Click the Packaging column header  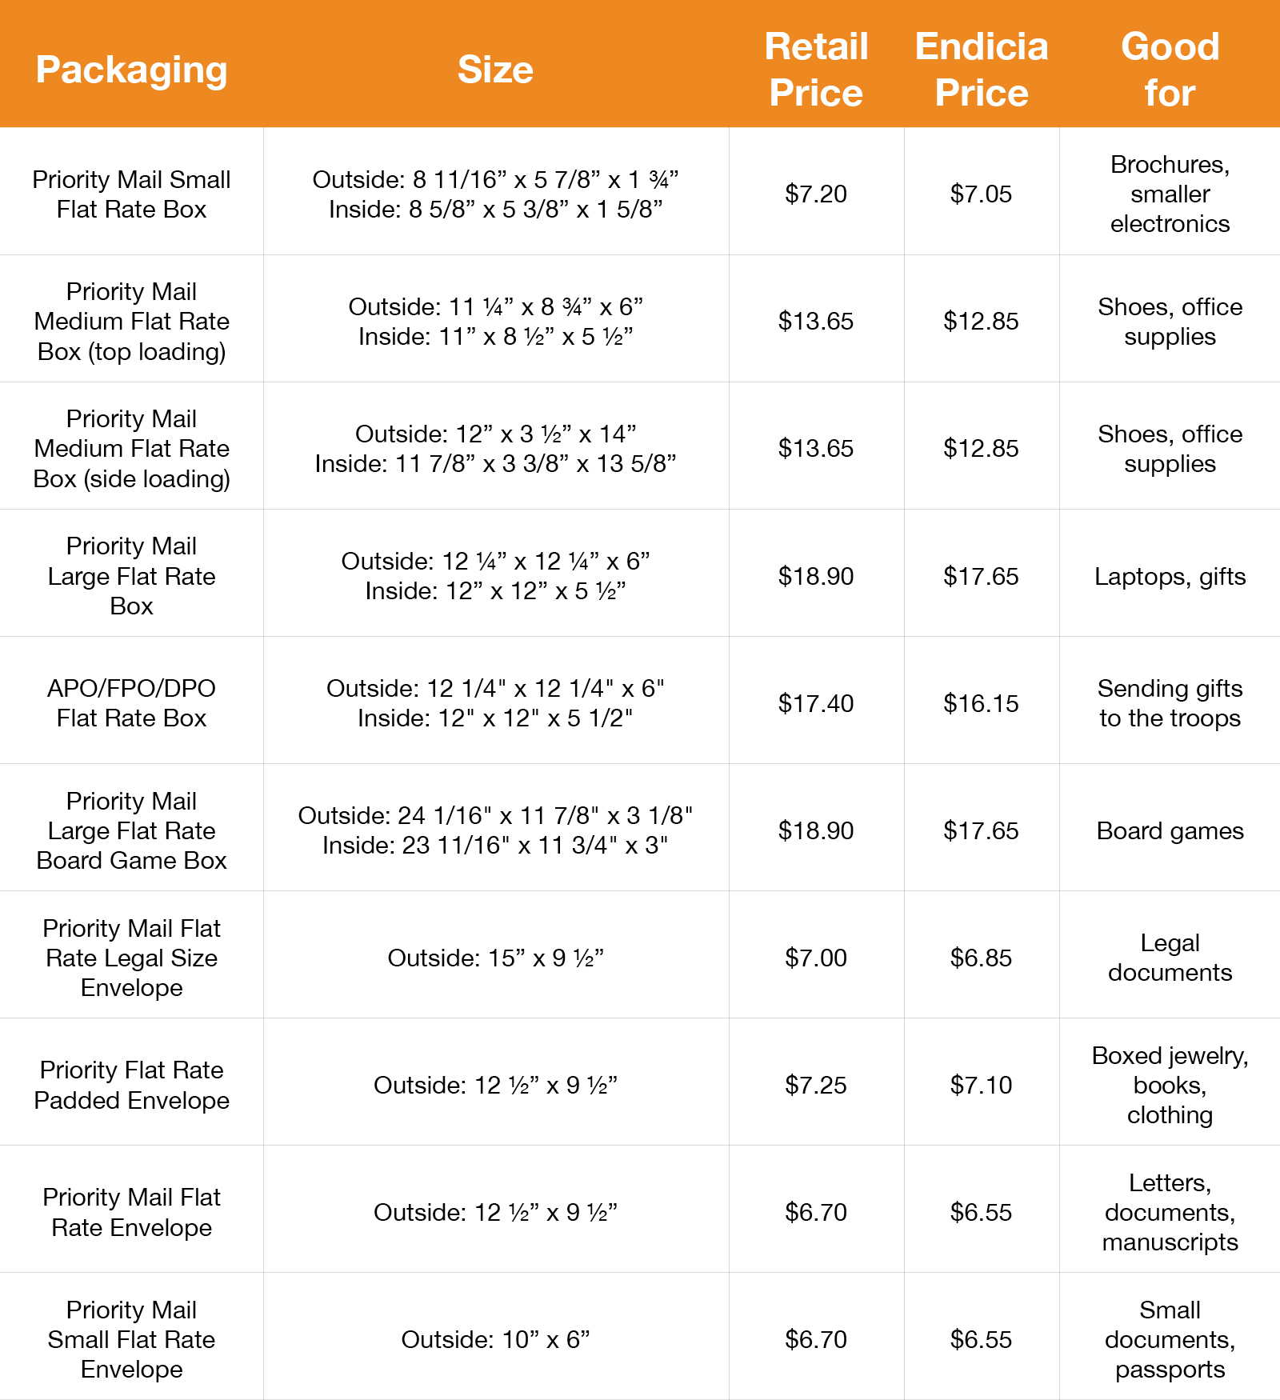coord(131,70)
